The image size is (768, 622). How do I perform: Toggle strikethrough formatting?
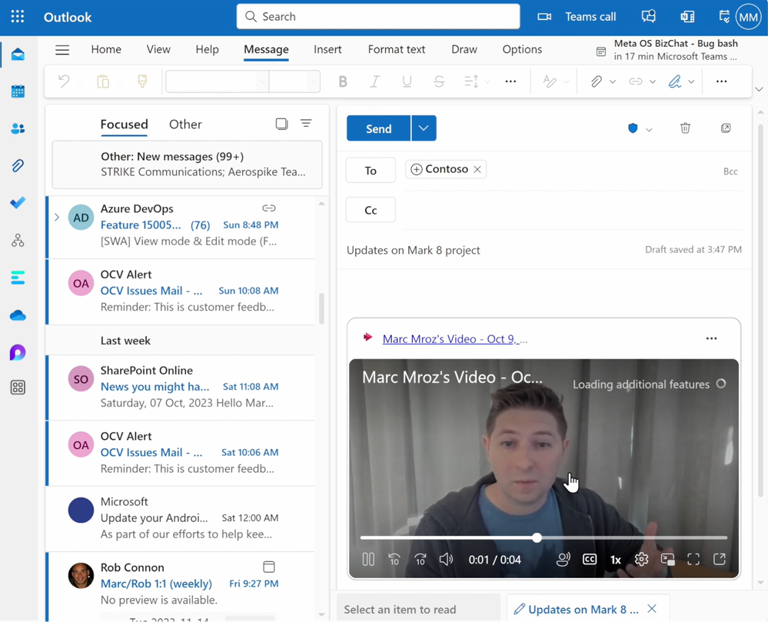(x=439, y=81)
